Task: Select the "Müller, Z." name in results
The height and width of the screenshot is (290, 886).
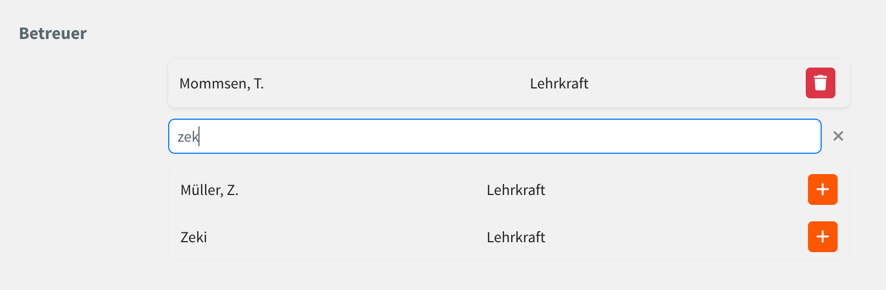Action: tap(209, 190)
